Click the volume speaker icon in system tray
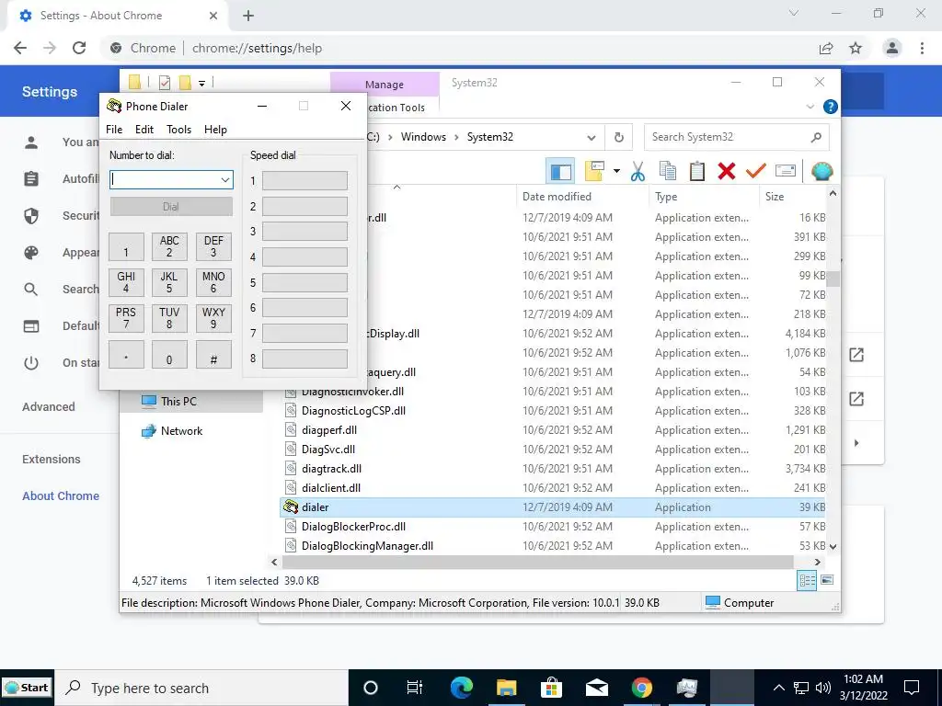This screenshot has height=706, width=942. pos(823,688)
